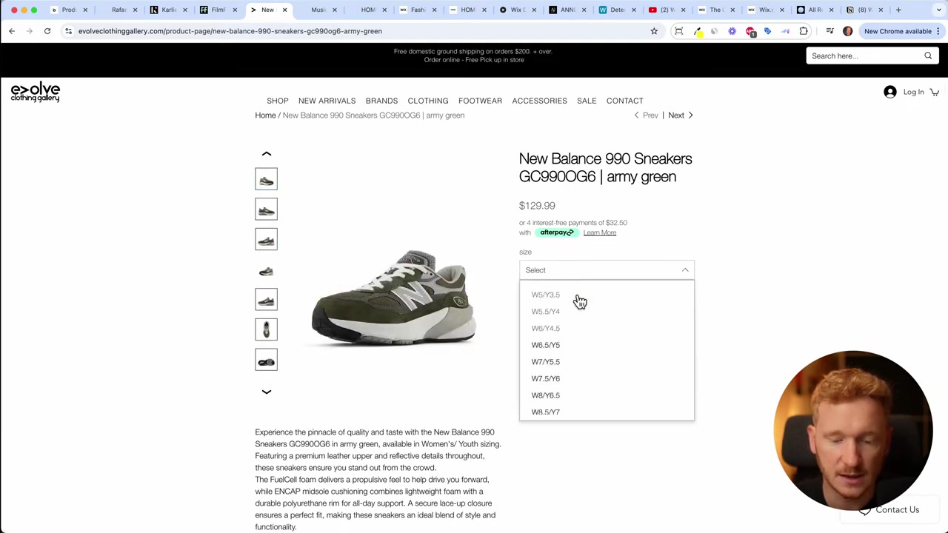The width and height of the screenshot is (948, 533).
Task: Click the screenshot capture extension icon
Action: pos(678,31)
